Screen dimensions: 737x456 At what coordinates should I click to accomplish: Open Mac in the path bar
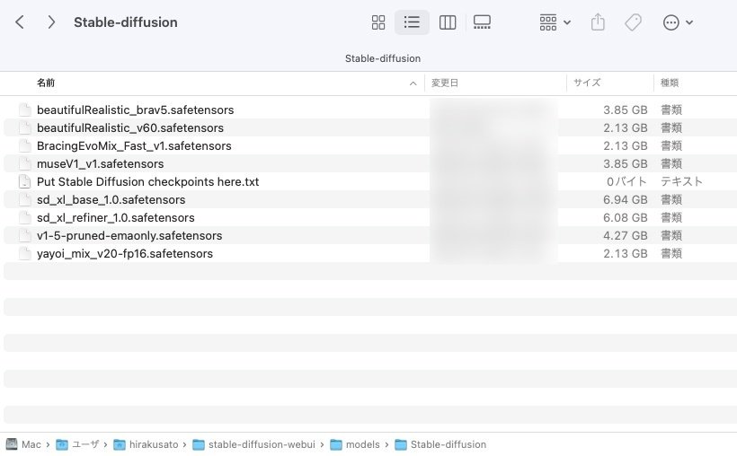click(23, 444)
